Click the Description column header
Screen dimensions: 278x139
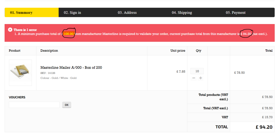pos(49,51)
